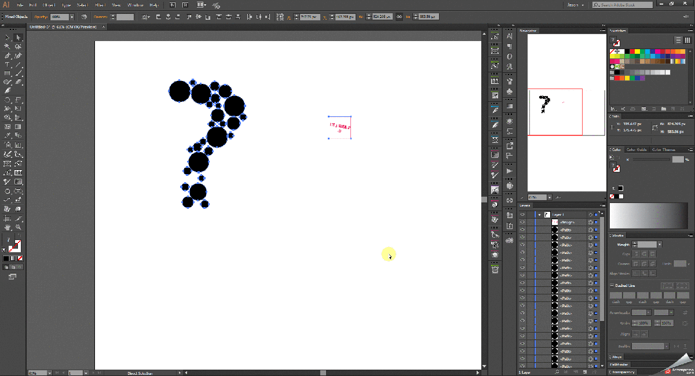Click the Corners value field
Screen dimensions: 695x376
[x=125, y=17]
